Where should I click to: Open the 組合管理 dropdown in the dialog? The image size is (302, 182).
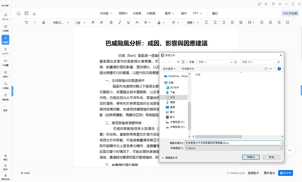[169, 69]
